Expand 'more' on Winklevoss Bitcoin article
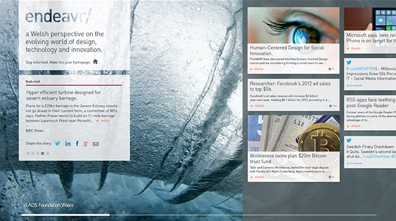Viewport: 396px width, 221px height. pyautogui.click(x=257, y=177)
